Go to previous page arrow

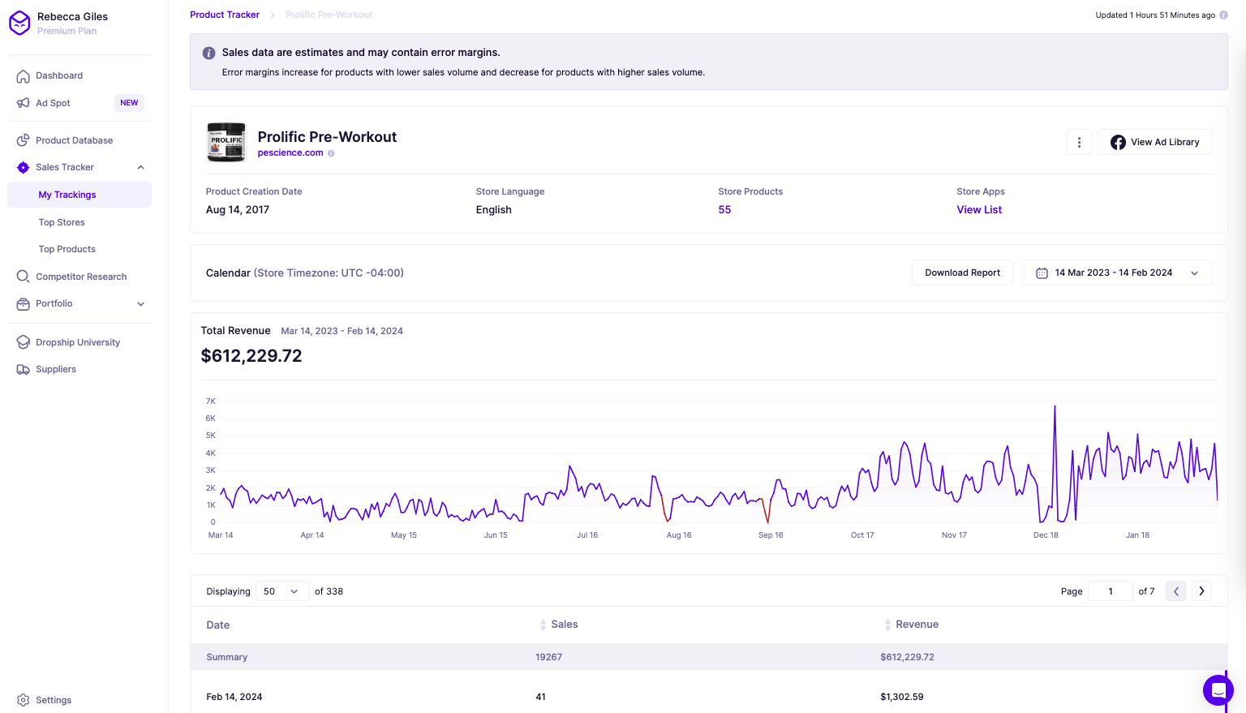1175,591
